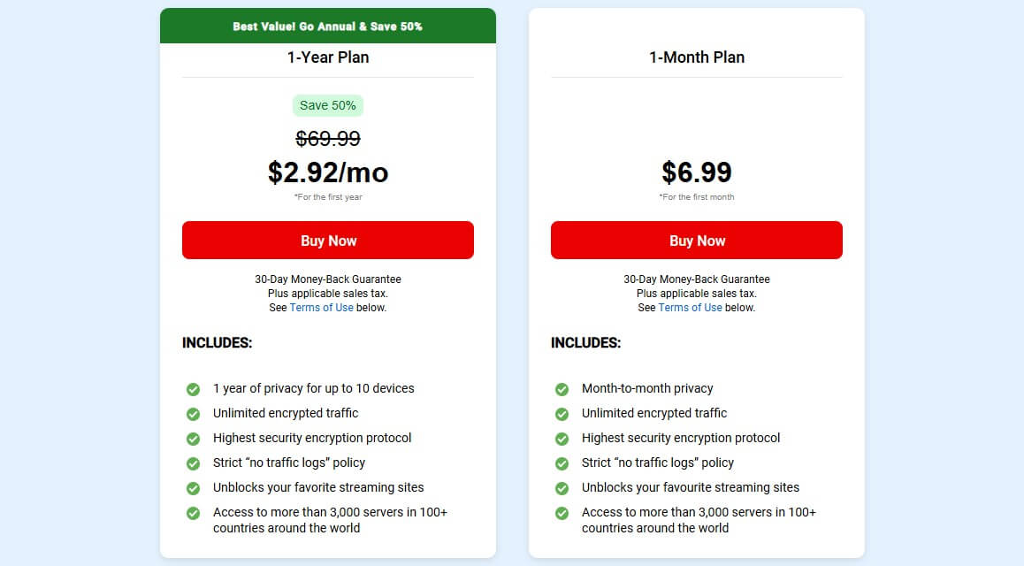
Task: Click the crossed-out $69.99 price
Action: tap(328, 138)
